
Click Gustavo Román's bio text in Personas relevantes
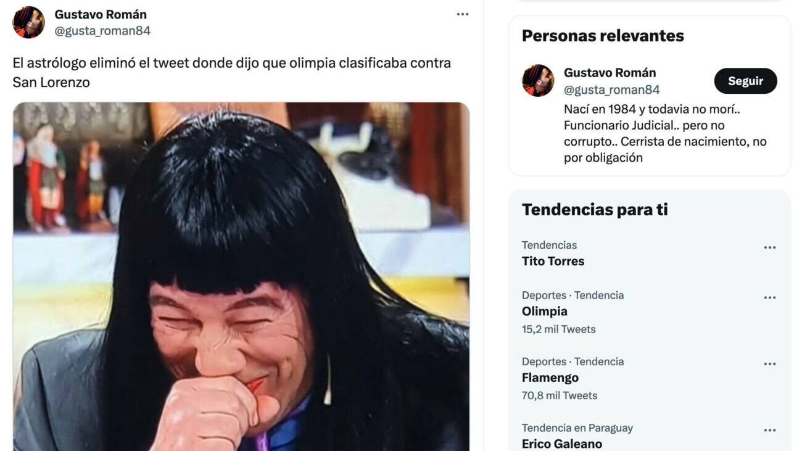tap(665, 133)
